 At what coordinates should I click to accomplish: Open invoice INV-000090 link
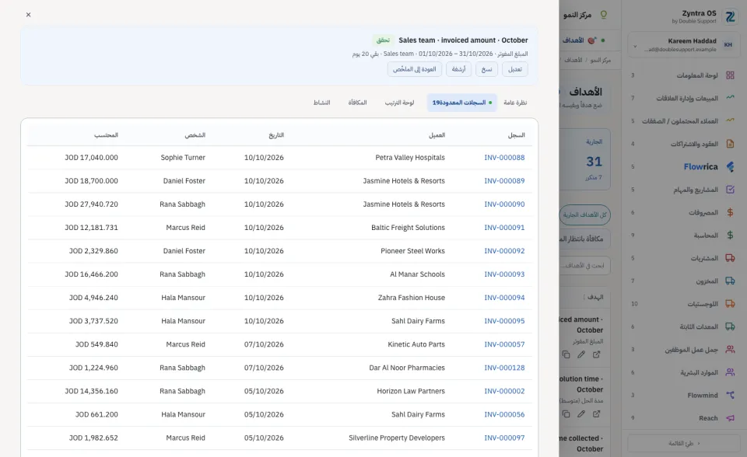pos(504,204)
